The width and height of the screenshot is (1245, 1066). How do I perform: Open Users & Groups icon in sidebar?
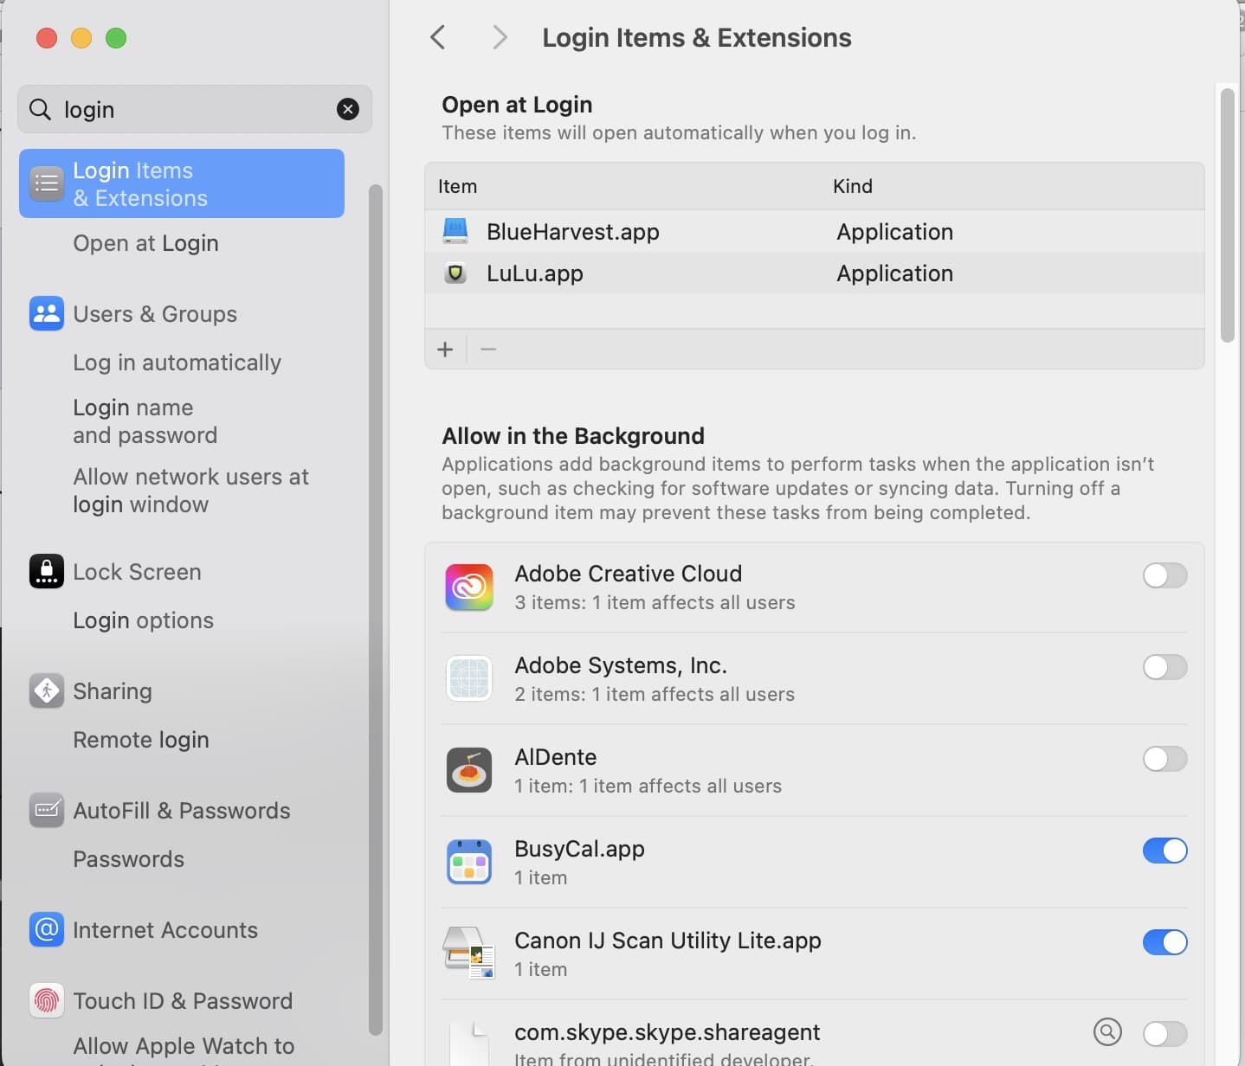[47, 313]
